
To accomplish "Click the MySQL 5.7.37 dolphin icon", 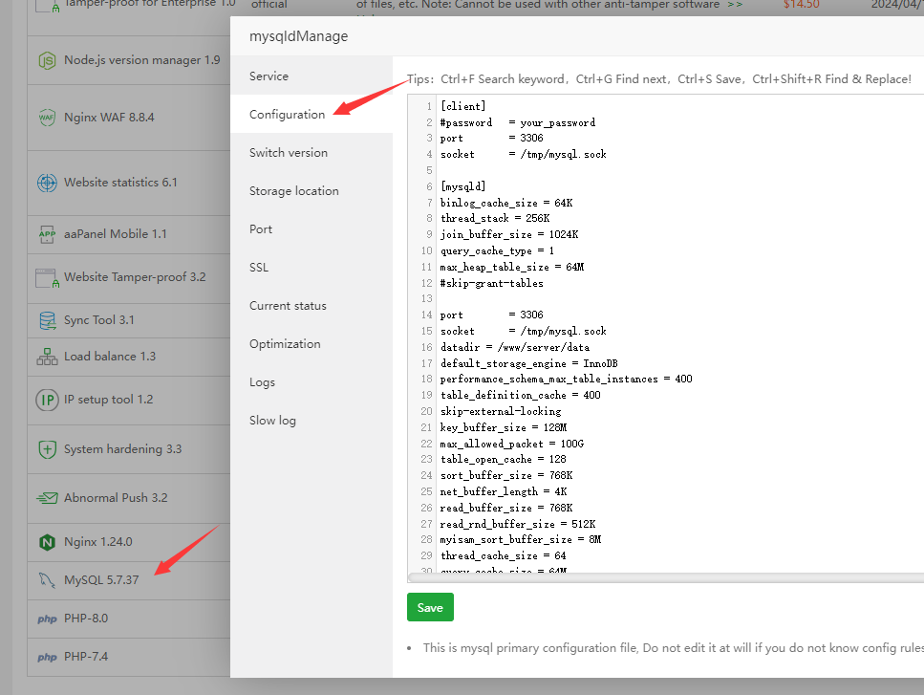I will tap(47, 580).
